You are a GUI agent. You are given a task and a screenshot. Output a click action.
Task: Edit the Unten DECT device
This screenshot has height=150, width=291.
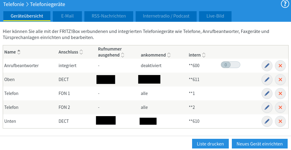click(267, 121)
